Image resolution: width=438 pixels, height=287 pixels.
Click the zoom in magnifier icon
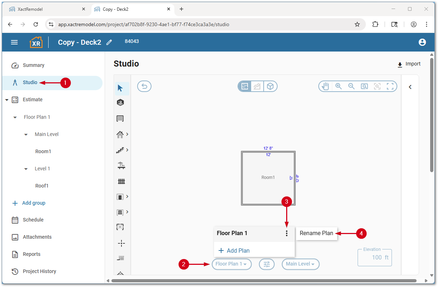click(x=338, y=86)
